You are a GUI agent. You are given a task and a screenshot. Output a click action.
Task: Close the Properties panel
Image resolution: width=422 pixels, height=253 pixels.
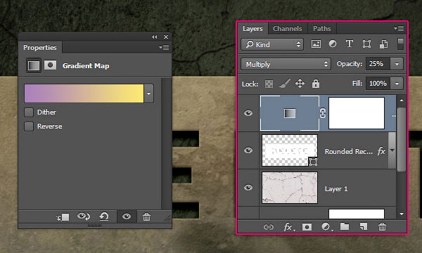(166, 37)
